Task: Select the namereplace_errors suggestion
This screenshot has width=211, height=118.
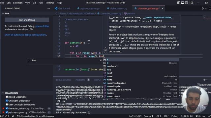Action: point(141,90)
